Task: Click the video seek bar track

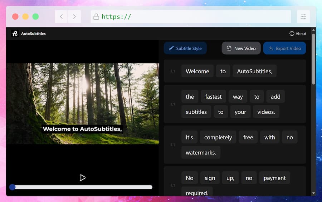Action: click(82, 187)
